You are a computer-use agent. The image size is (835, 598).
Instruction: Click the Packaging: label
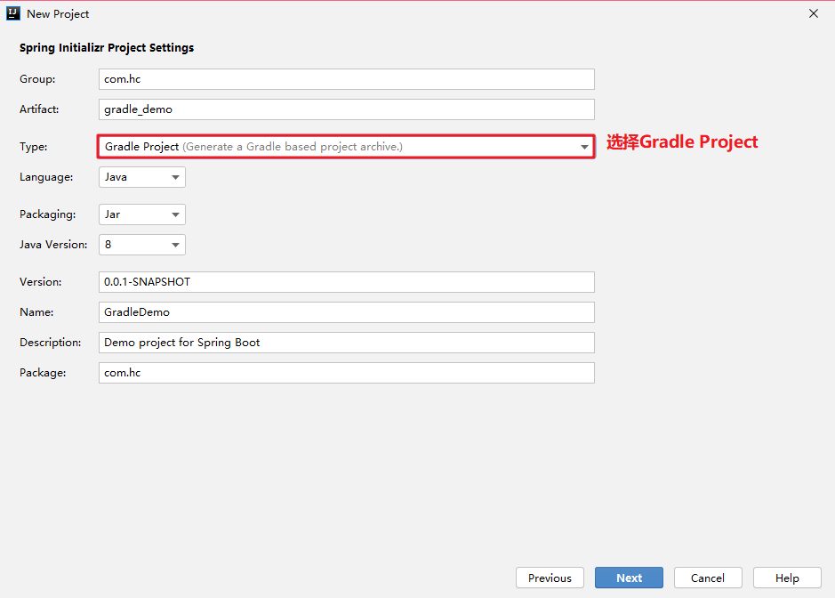47,214
